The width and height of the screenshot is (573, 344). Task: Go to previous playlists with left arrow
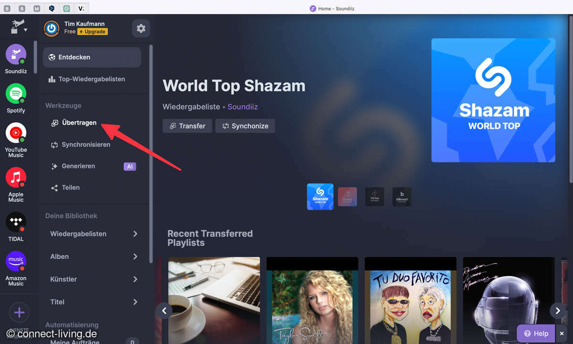click(x=164, y=311)
